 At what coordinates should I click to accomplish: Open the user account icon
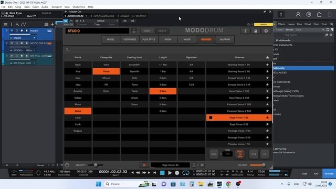click(x=298, y=14)
